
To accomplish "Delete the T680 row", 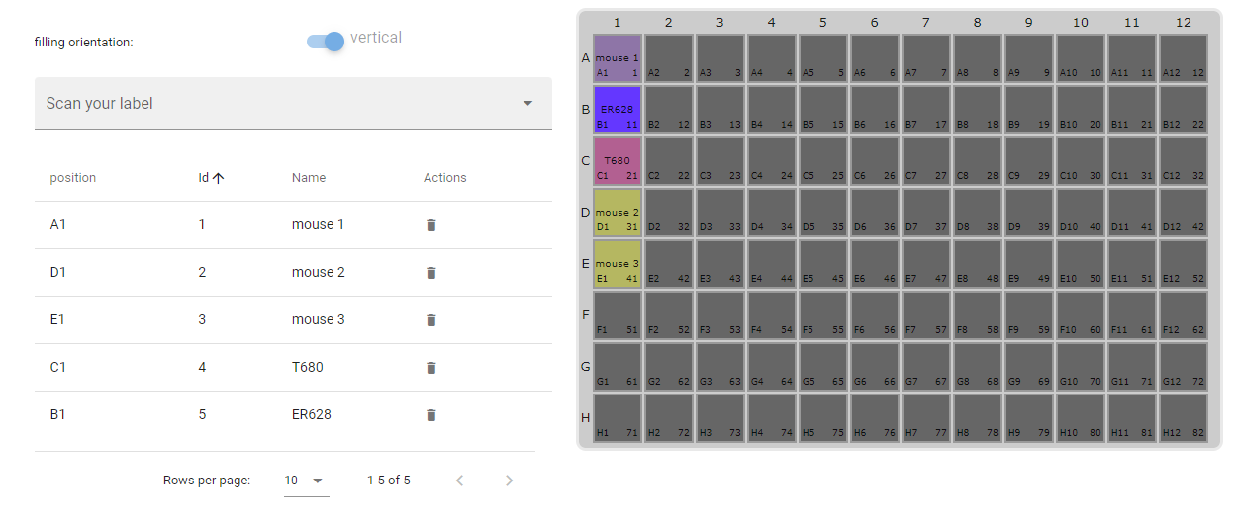I will coord(430,368).
